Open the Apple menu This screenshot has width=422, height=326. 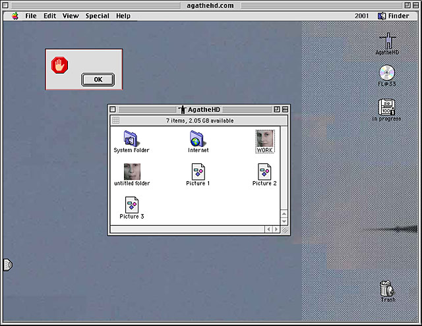click(15, 16)
